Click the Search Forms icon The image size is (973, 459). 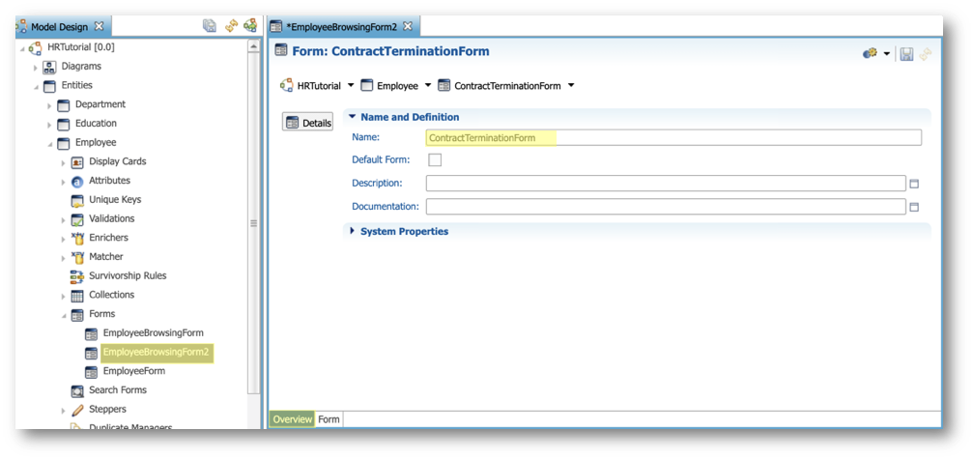click(x=77, y=390)
